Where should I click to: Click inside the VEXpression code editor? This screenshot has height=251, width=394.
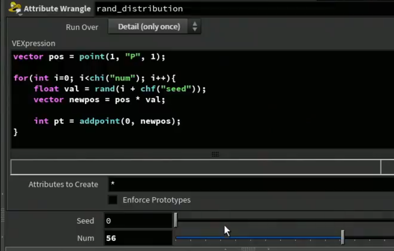pos(202,100)
